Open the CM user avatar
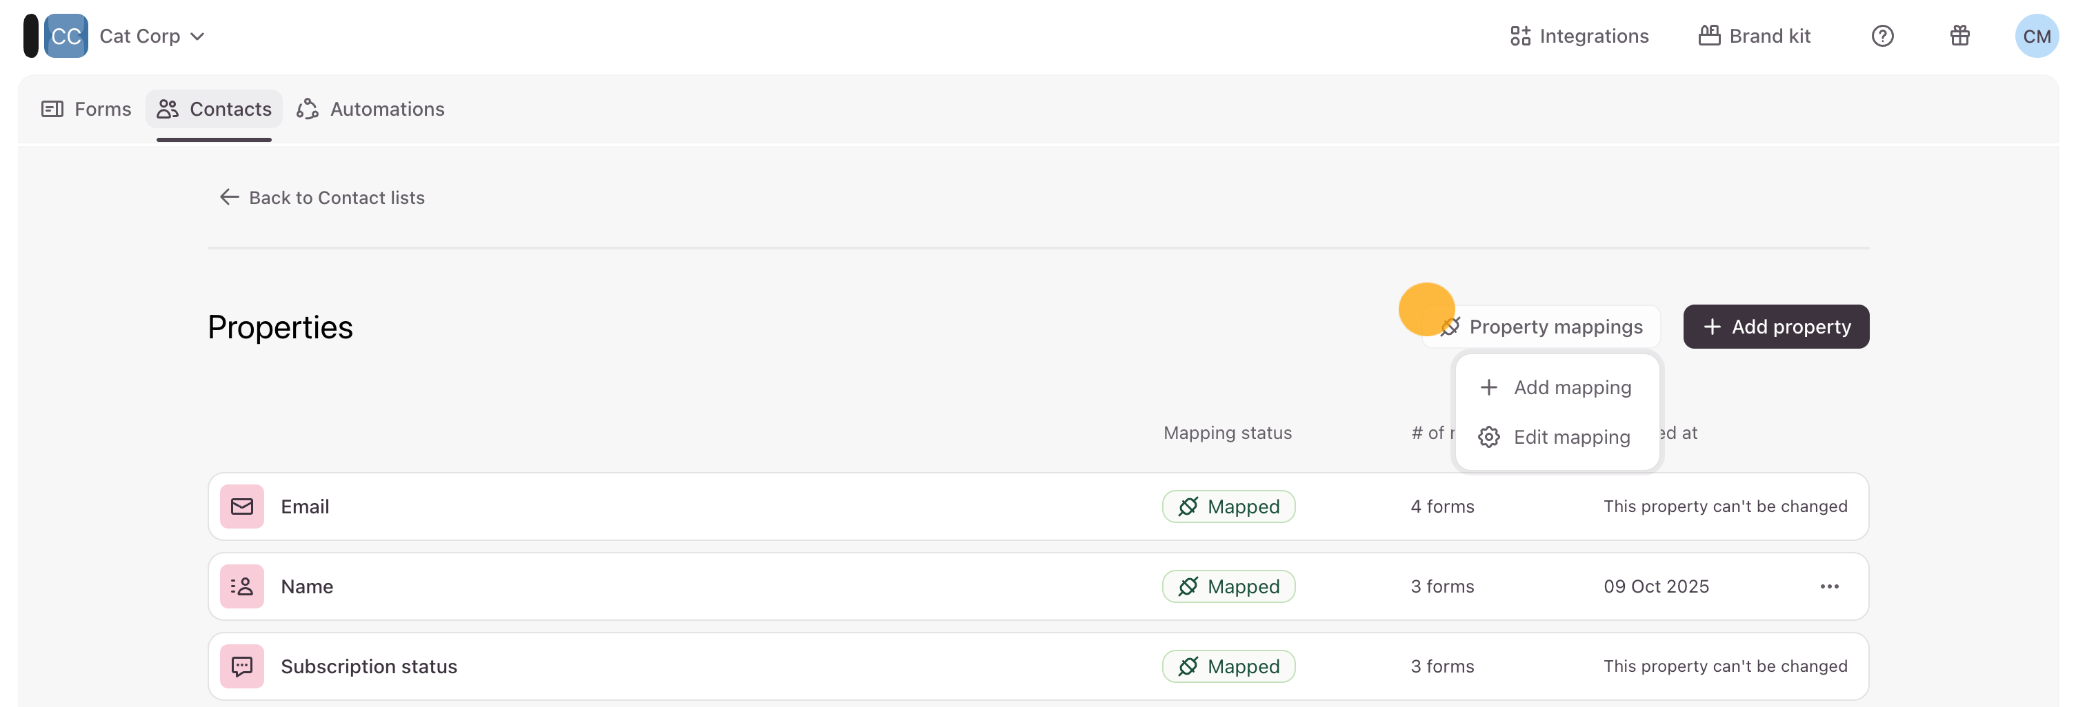2076x707 pixels. click(2036, 37)
